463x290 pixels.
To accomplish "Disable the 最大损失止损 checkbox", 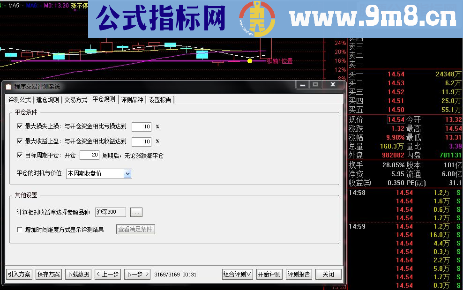I will tap(20, 126).
